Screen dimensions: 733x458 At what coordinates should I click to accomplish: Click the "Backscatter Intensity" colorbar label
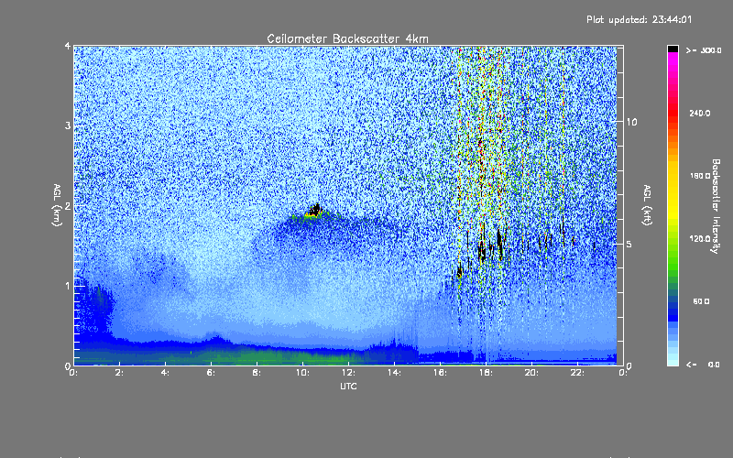[x=716, y=206]
